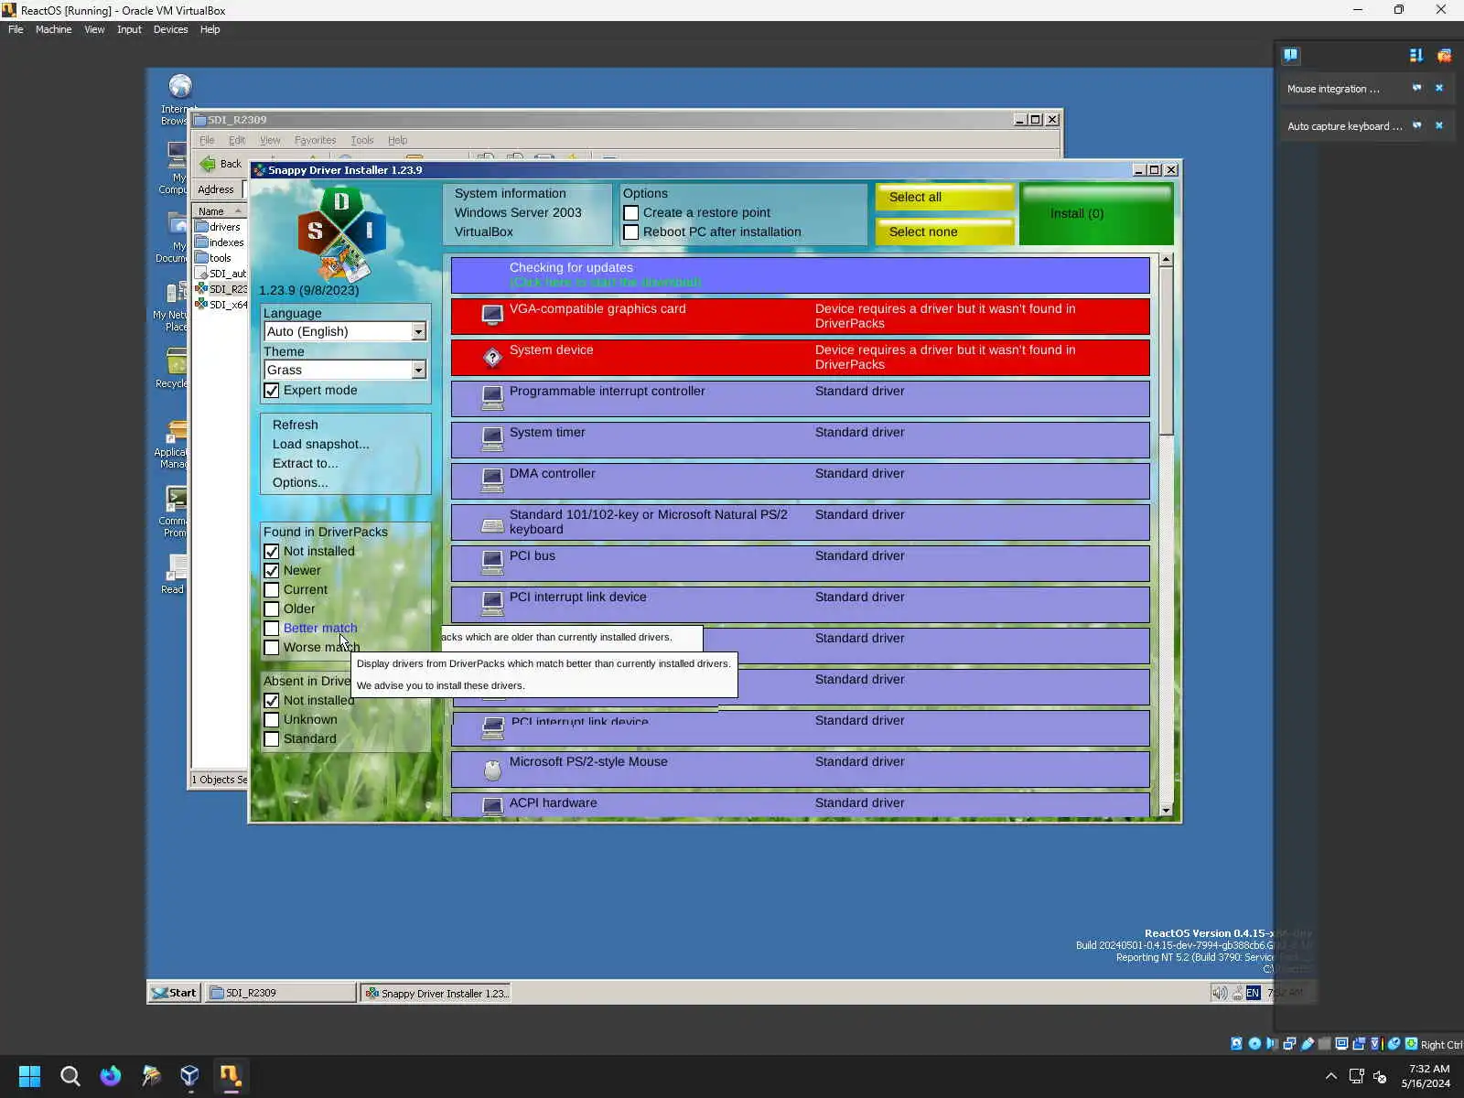Viewport: 1464px width, 1098px height.
Task: Disable the Expert mode checkbox
Action: click(x=272, y=391)
